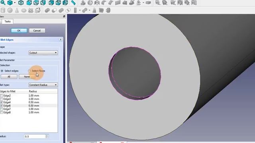Click the fit selection magnifier icon
The width and height of the screenshot is (255, 143).
point(3,2)
